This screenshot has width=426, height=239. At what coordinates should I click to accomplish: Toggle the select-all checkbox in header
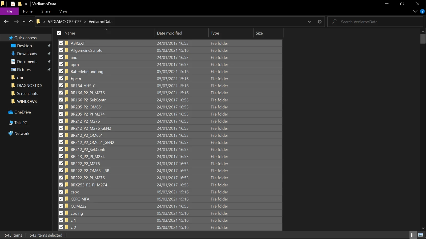59,33
